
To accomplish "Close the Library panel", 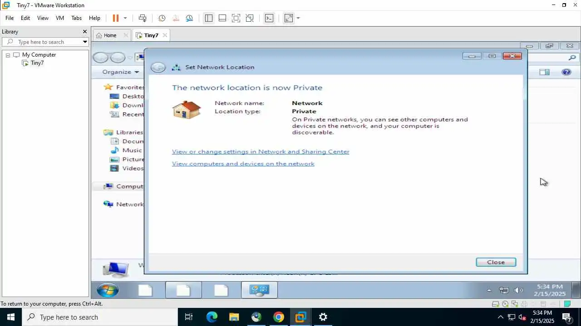I will 84,32.
